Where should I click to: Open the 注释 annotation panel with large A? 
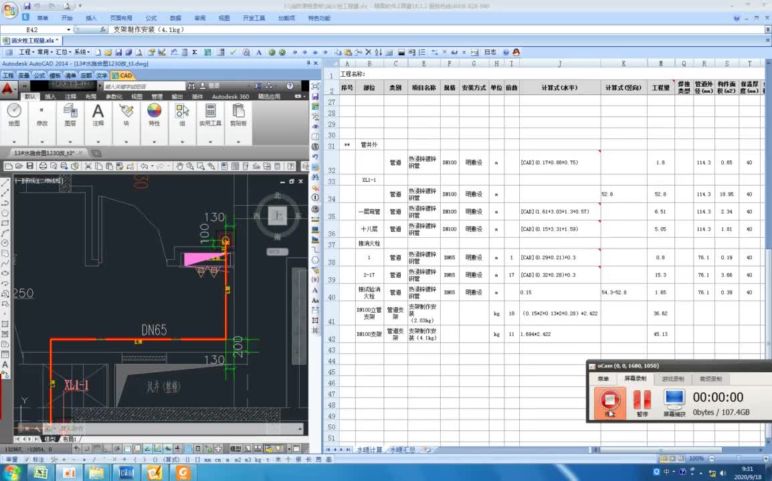pos(98,116)
